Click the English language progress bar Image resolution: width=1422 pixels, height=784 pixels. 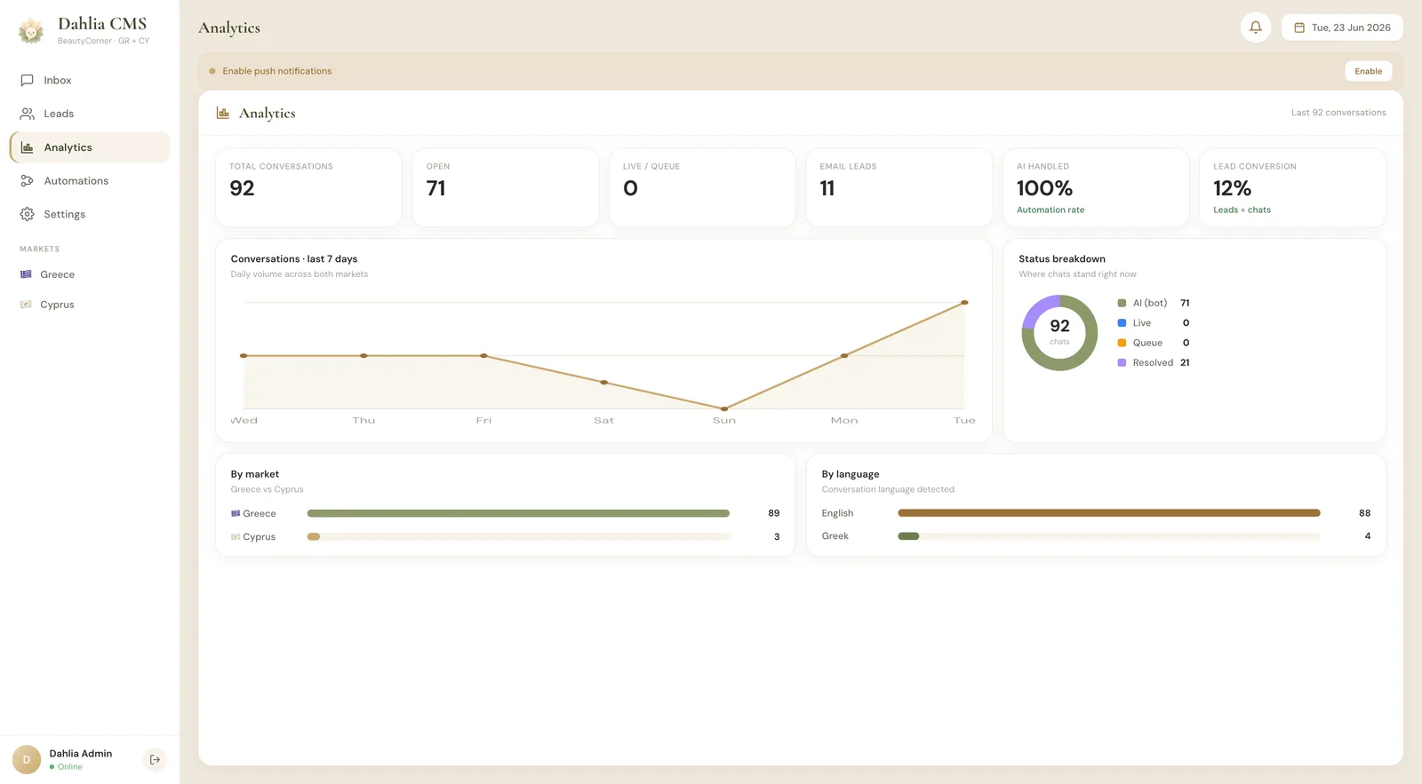point(1109,513)
